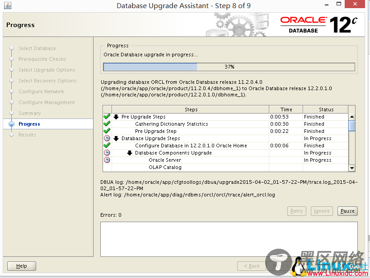Click clock icon beside Database Components Upgrade
This screenshot has width=370, height=278.
107,153
